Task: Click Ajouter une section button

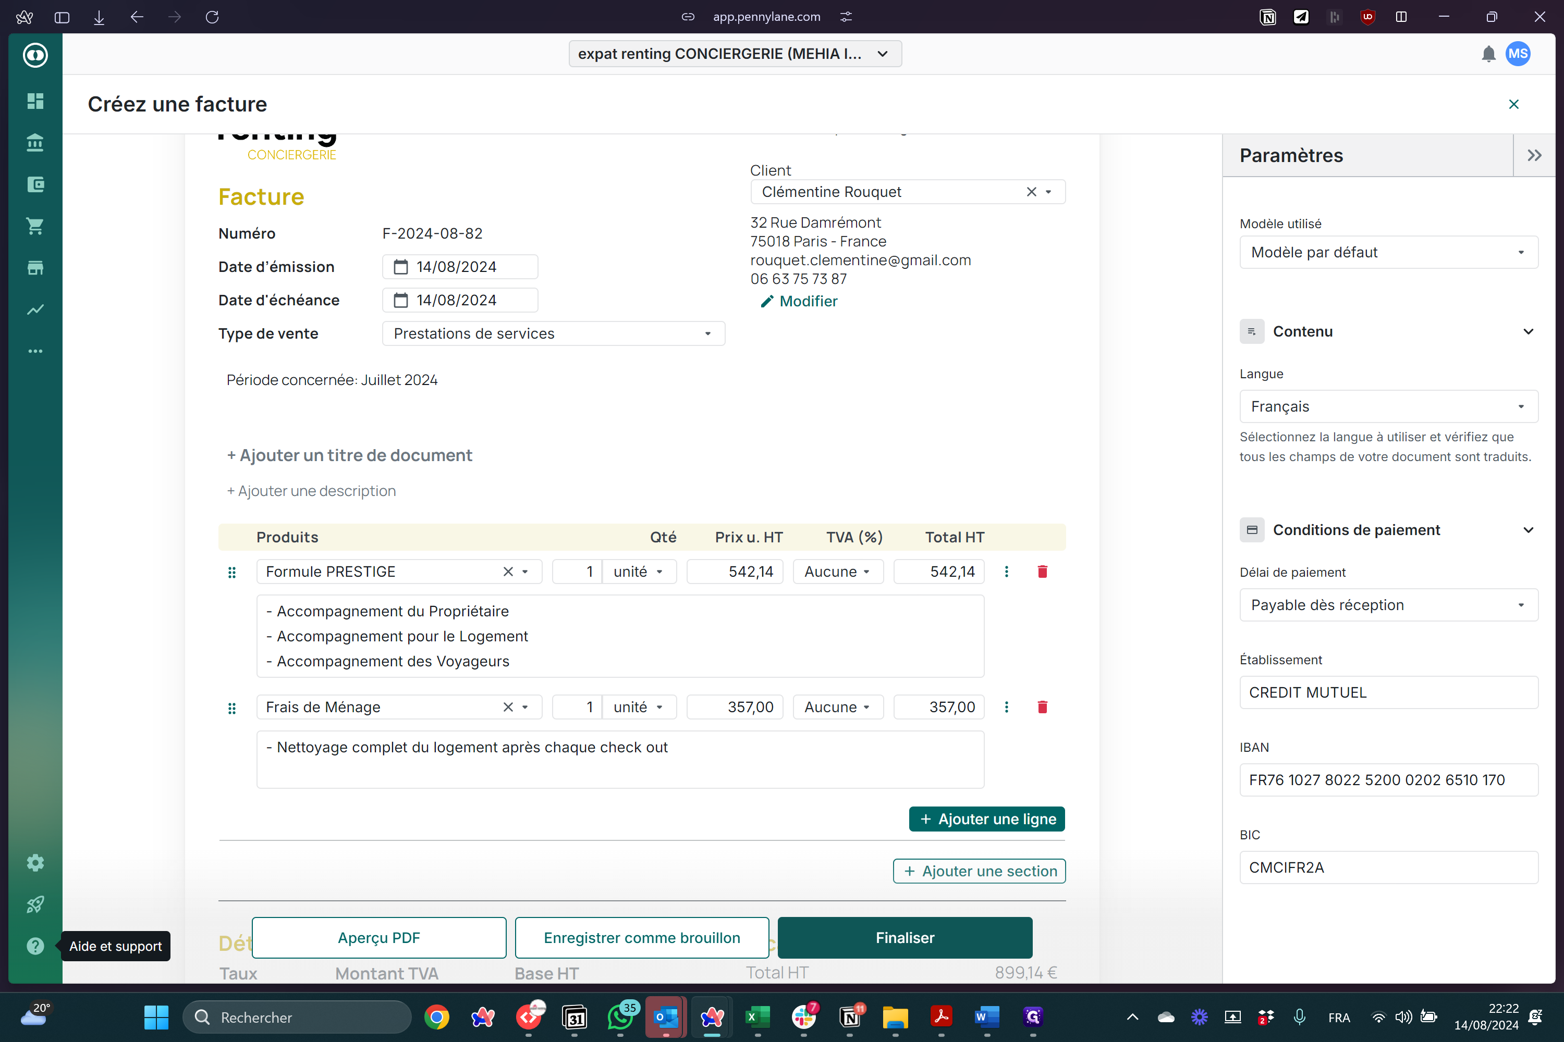Action: [x=979, y=871]
